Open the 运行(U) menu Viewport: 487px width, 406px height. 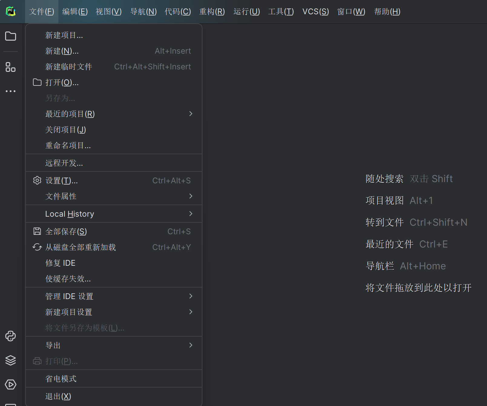pos(247,12)
